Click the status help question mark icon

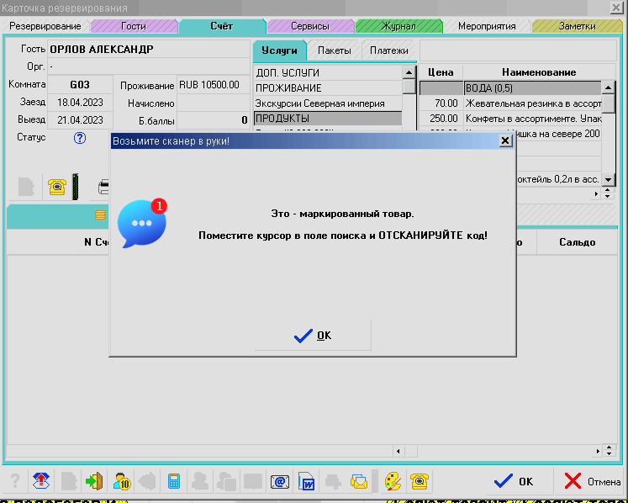(x=80, y=138)
